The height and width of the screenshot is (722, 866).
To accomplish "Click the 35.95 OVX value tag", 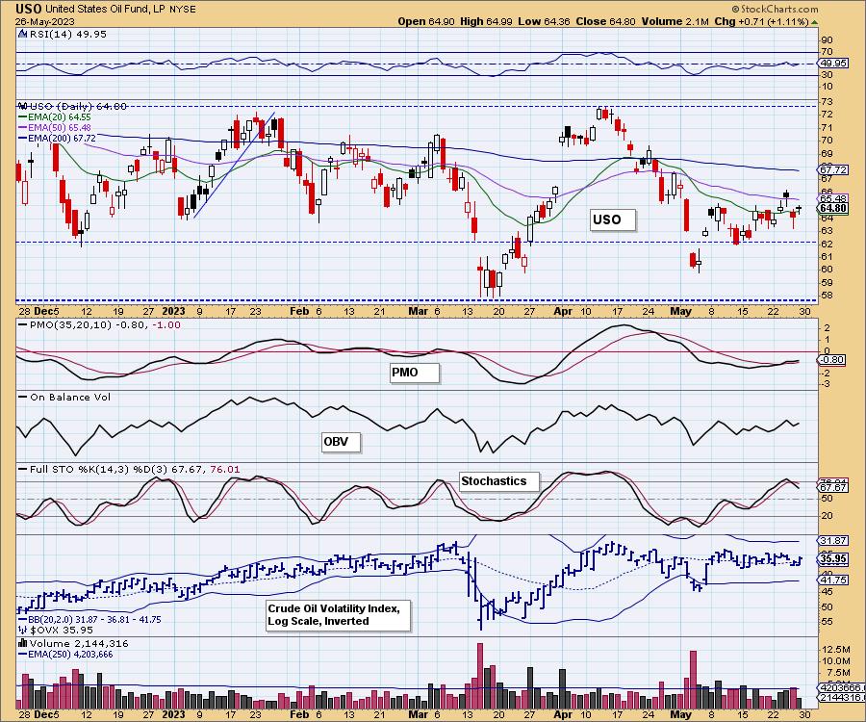I will 833,558.
